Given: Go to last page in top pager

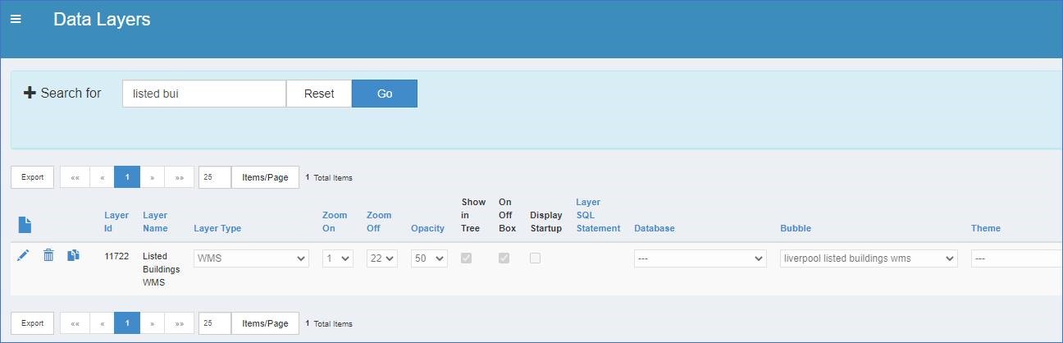Looking at the screenshot, I should (180, 177).
